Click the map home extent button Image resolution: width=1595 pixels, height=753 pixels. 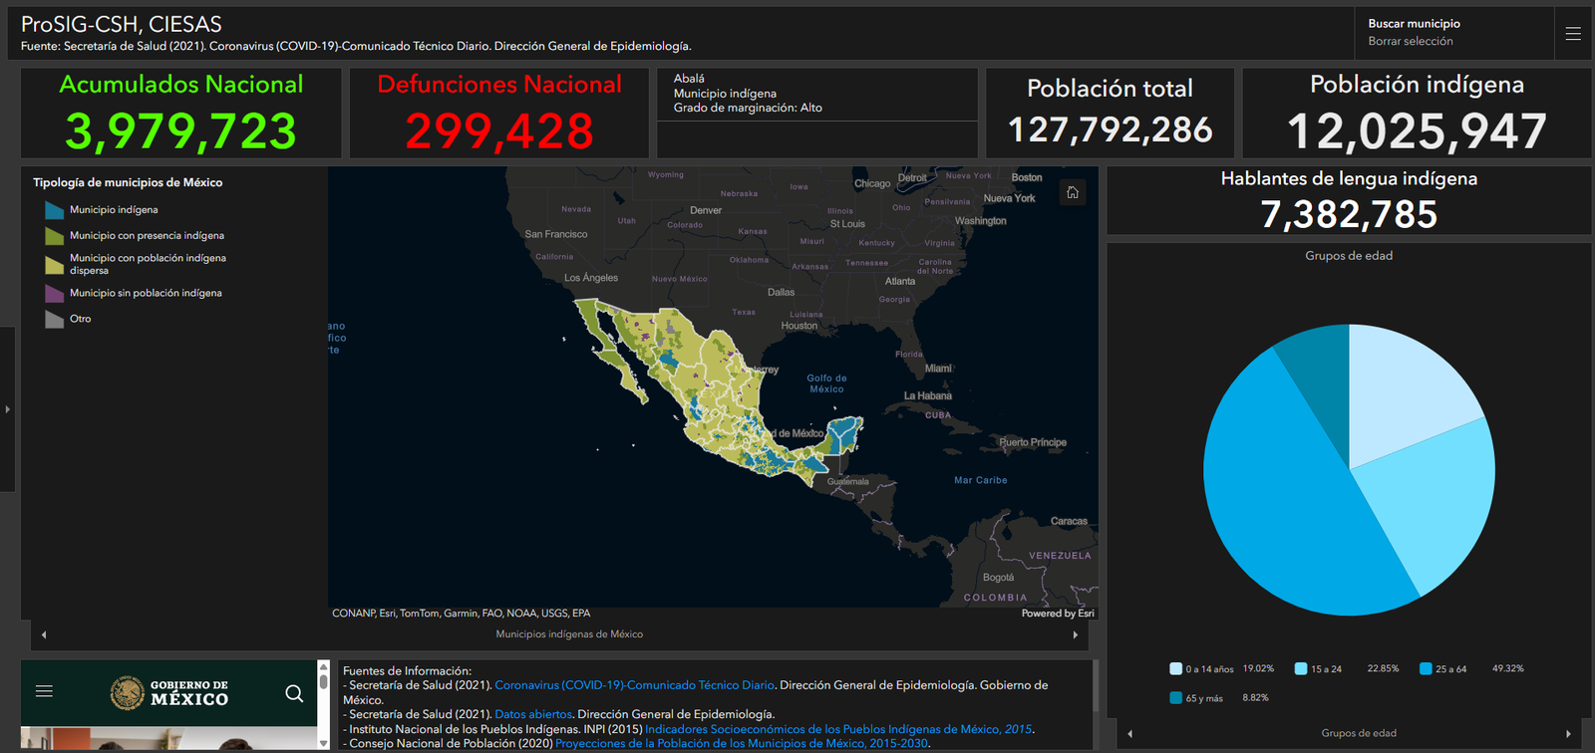click(x=1073, y=192)
